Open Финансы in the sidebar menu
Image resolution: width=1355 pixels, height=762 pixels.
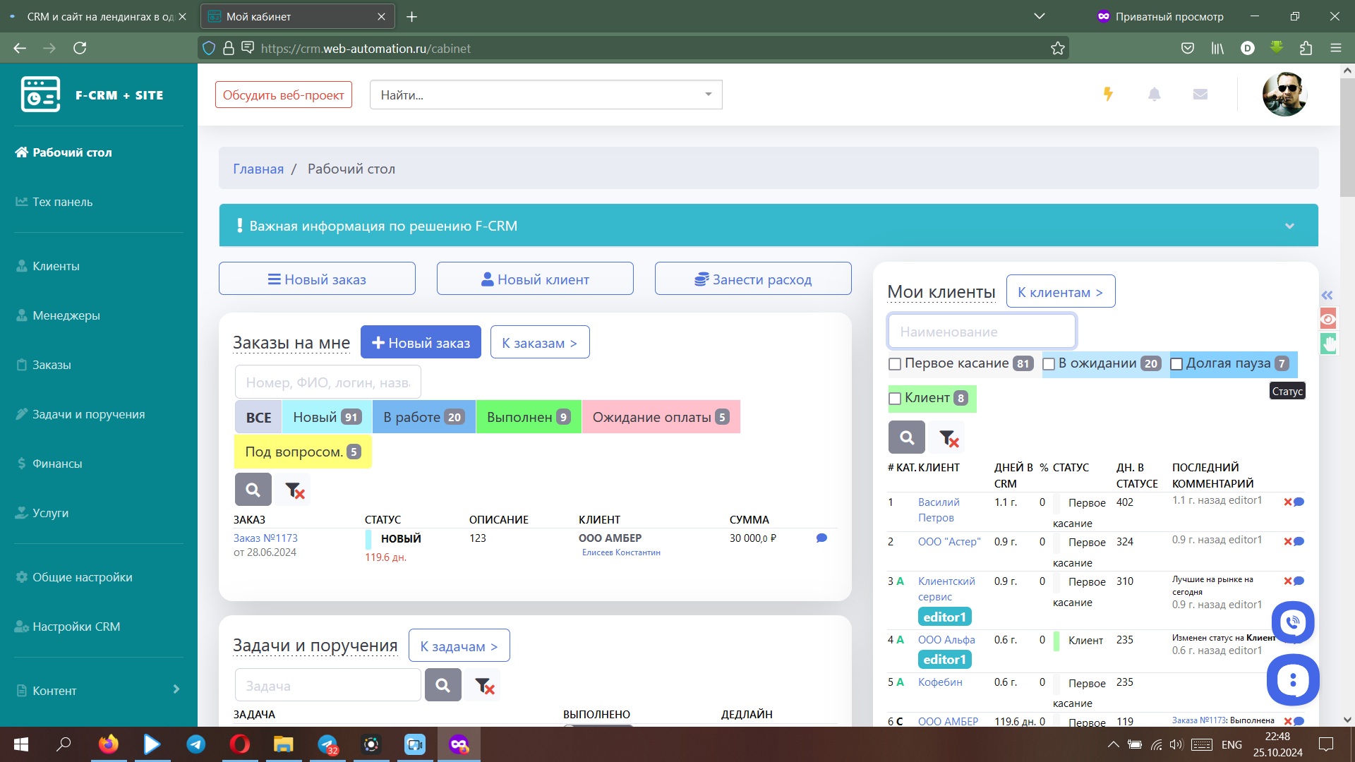click(x=57, y=464)
